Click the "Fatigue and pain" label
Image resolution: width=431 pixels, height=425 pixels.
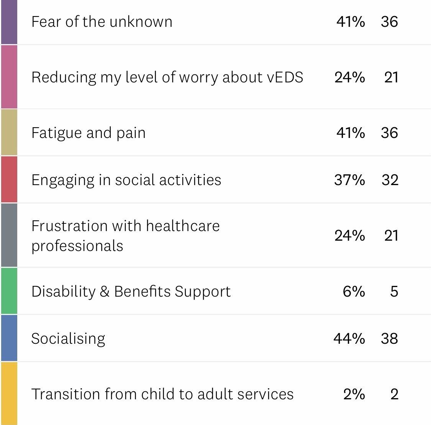click(88, 133)
